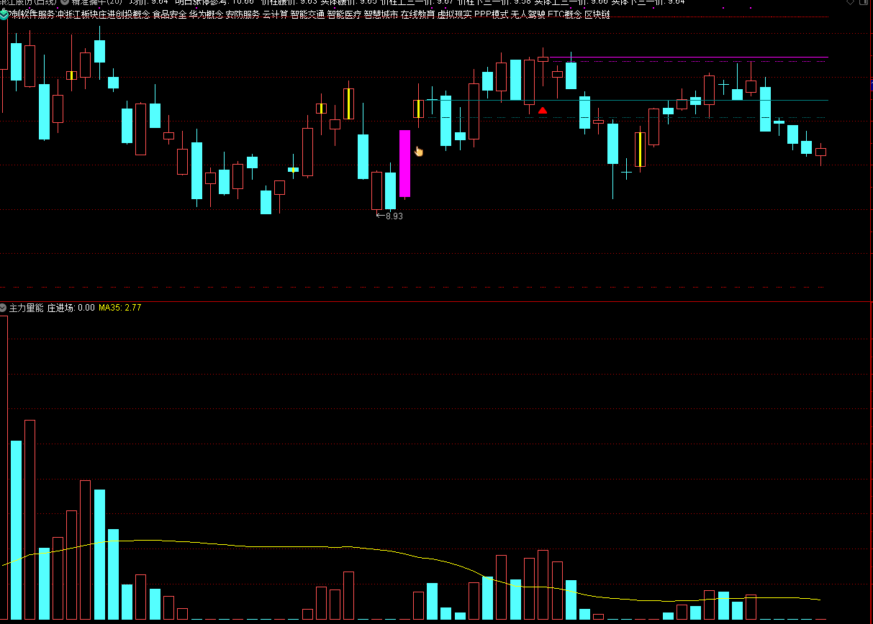873x624 pixels.
Task: Click the red triangle signal marker
Action: pyautogui.click(x=543, y=110)
